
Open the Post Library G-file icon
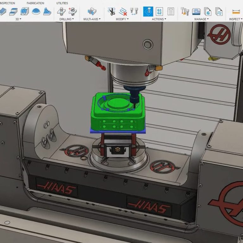[x=208, y=11]
